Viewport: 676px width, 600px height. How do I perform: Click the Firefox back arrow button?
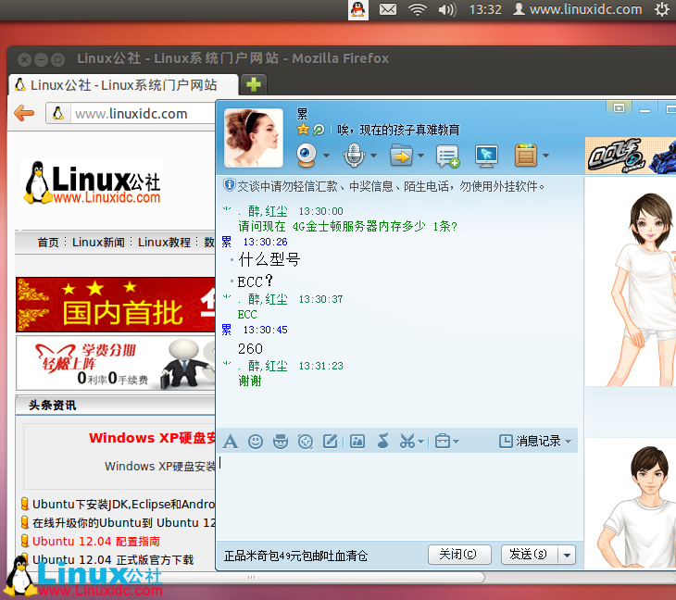tap(24, 113)
